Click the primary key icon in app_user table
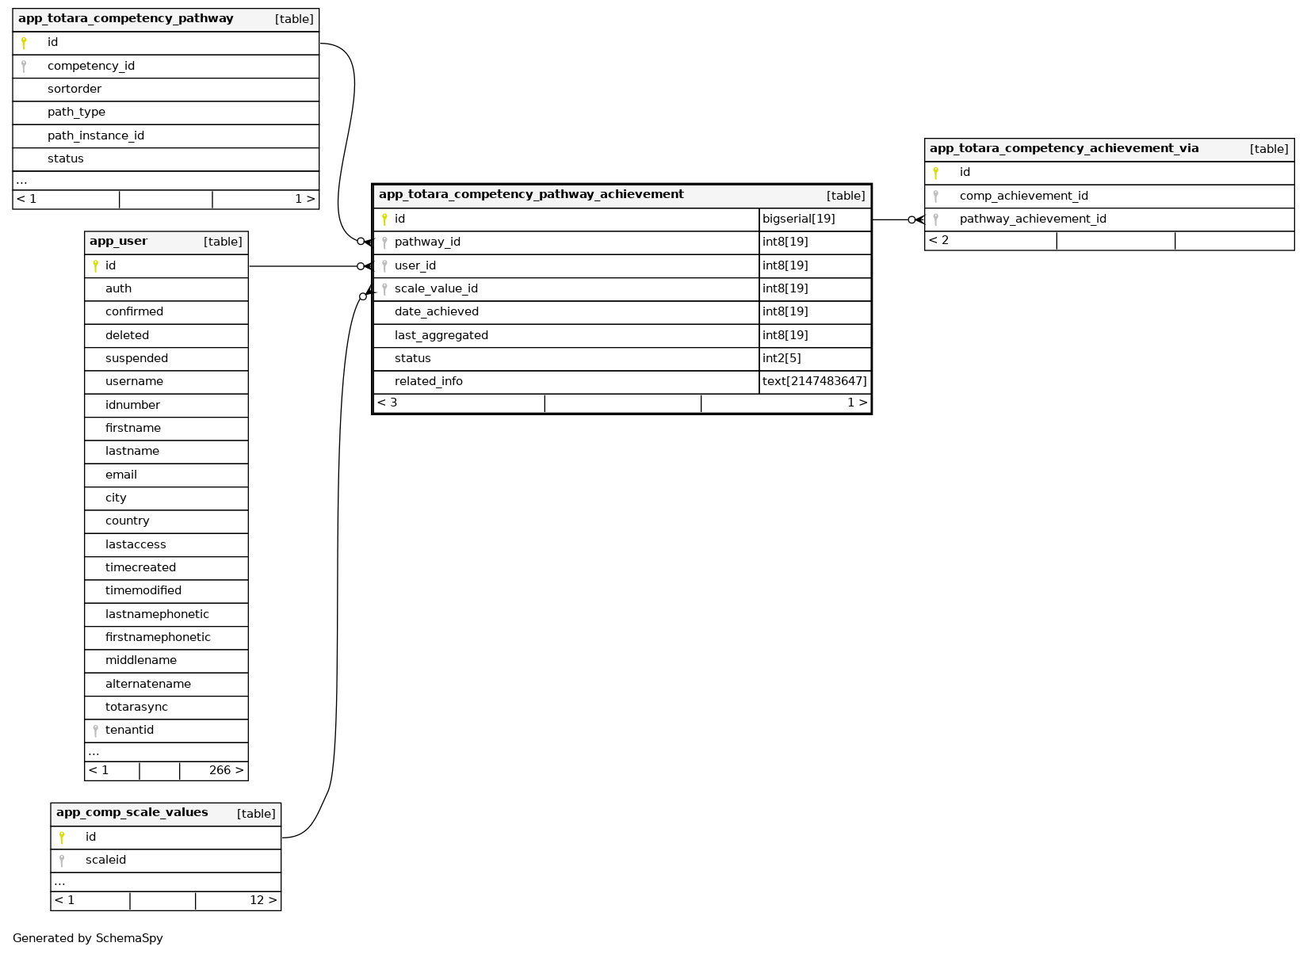The width and height of the screenshot is (1307, 954). click(x=95, y=266)
